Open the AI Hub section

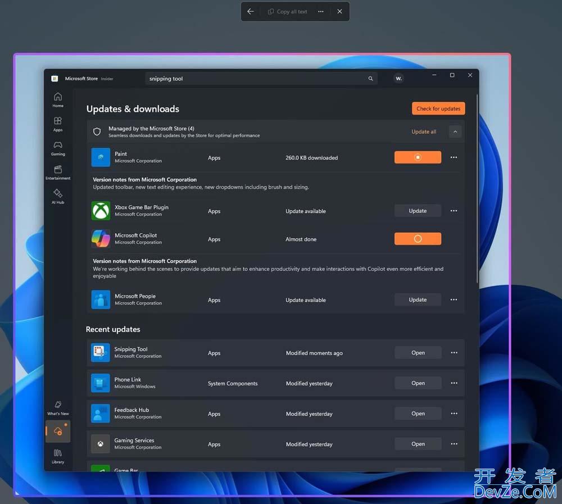coord(58,197)
